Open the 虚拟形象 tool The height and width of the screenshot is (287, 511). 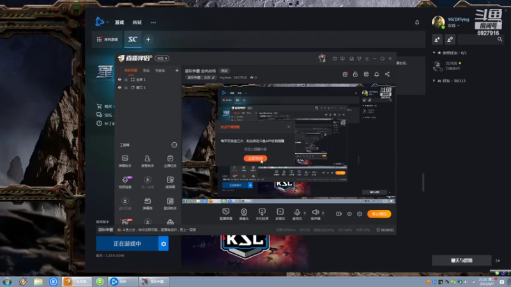tap(125, 203)
